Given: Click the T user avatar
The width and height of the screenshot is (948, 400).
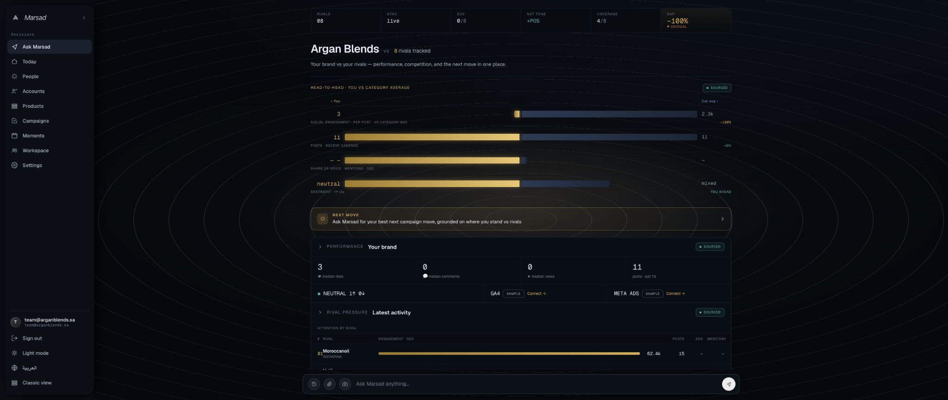Looking at the screenshot, I should coord(15,322).
